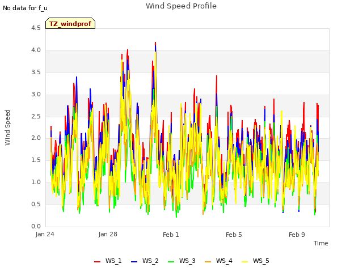This screenshot has width=363, height=272.
Task: Click the 4.0 y-axis tick label
Action: click(x=36, y=50)
